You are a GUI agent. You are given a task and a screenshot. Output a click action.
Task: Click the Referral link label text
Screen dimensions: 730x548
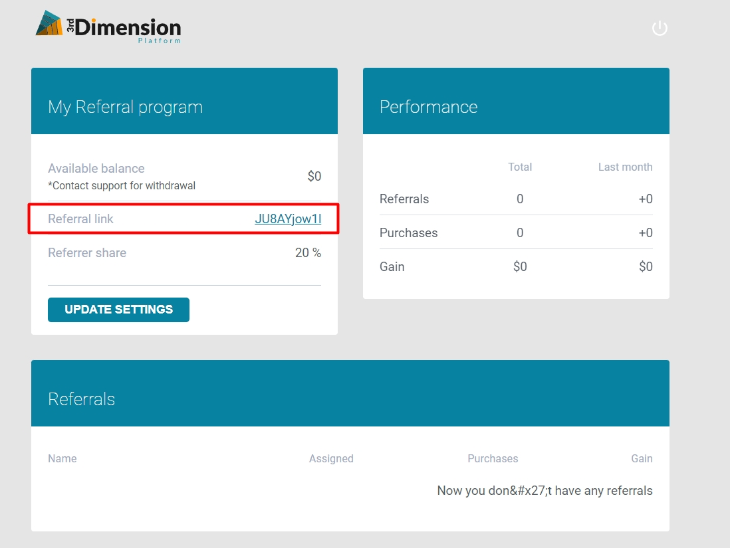coord(80,219)
